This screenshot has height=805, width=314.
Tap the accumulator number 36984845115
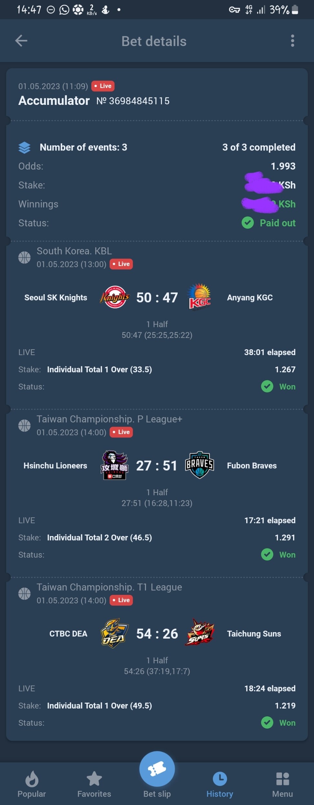point(133,101)
